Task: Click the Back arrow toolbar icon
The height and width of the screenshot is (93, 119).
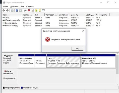Action: coord(4,10)
